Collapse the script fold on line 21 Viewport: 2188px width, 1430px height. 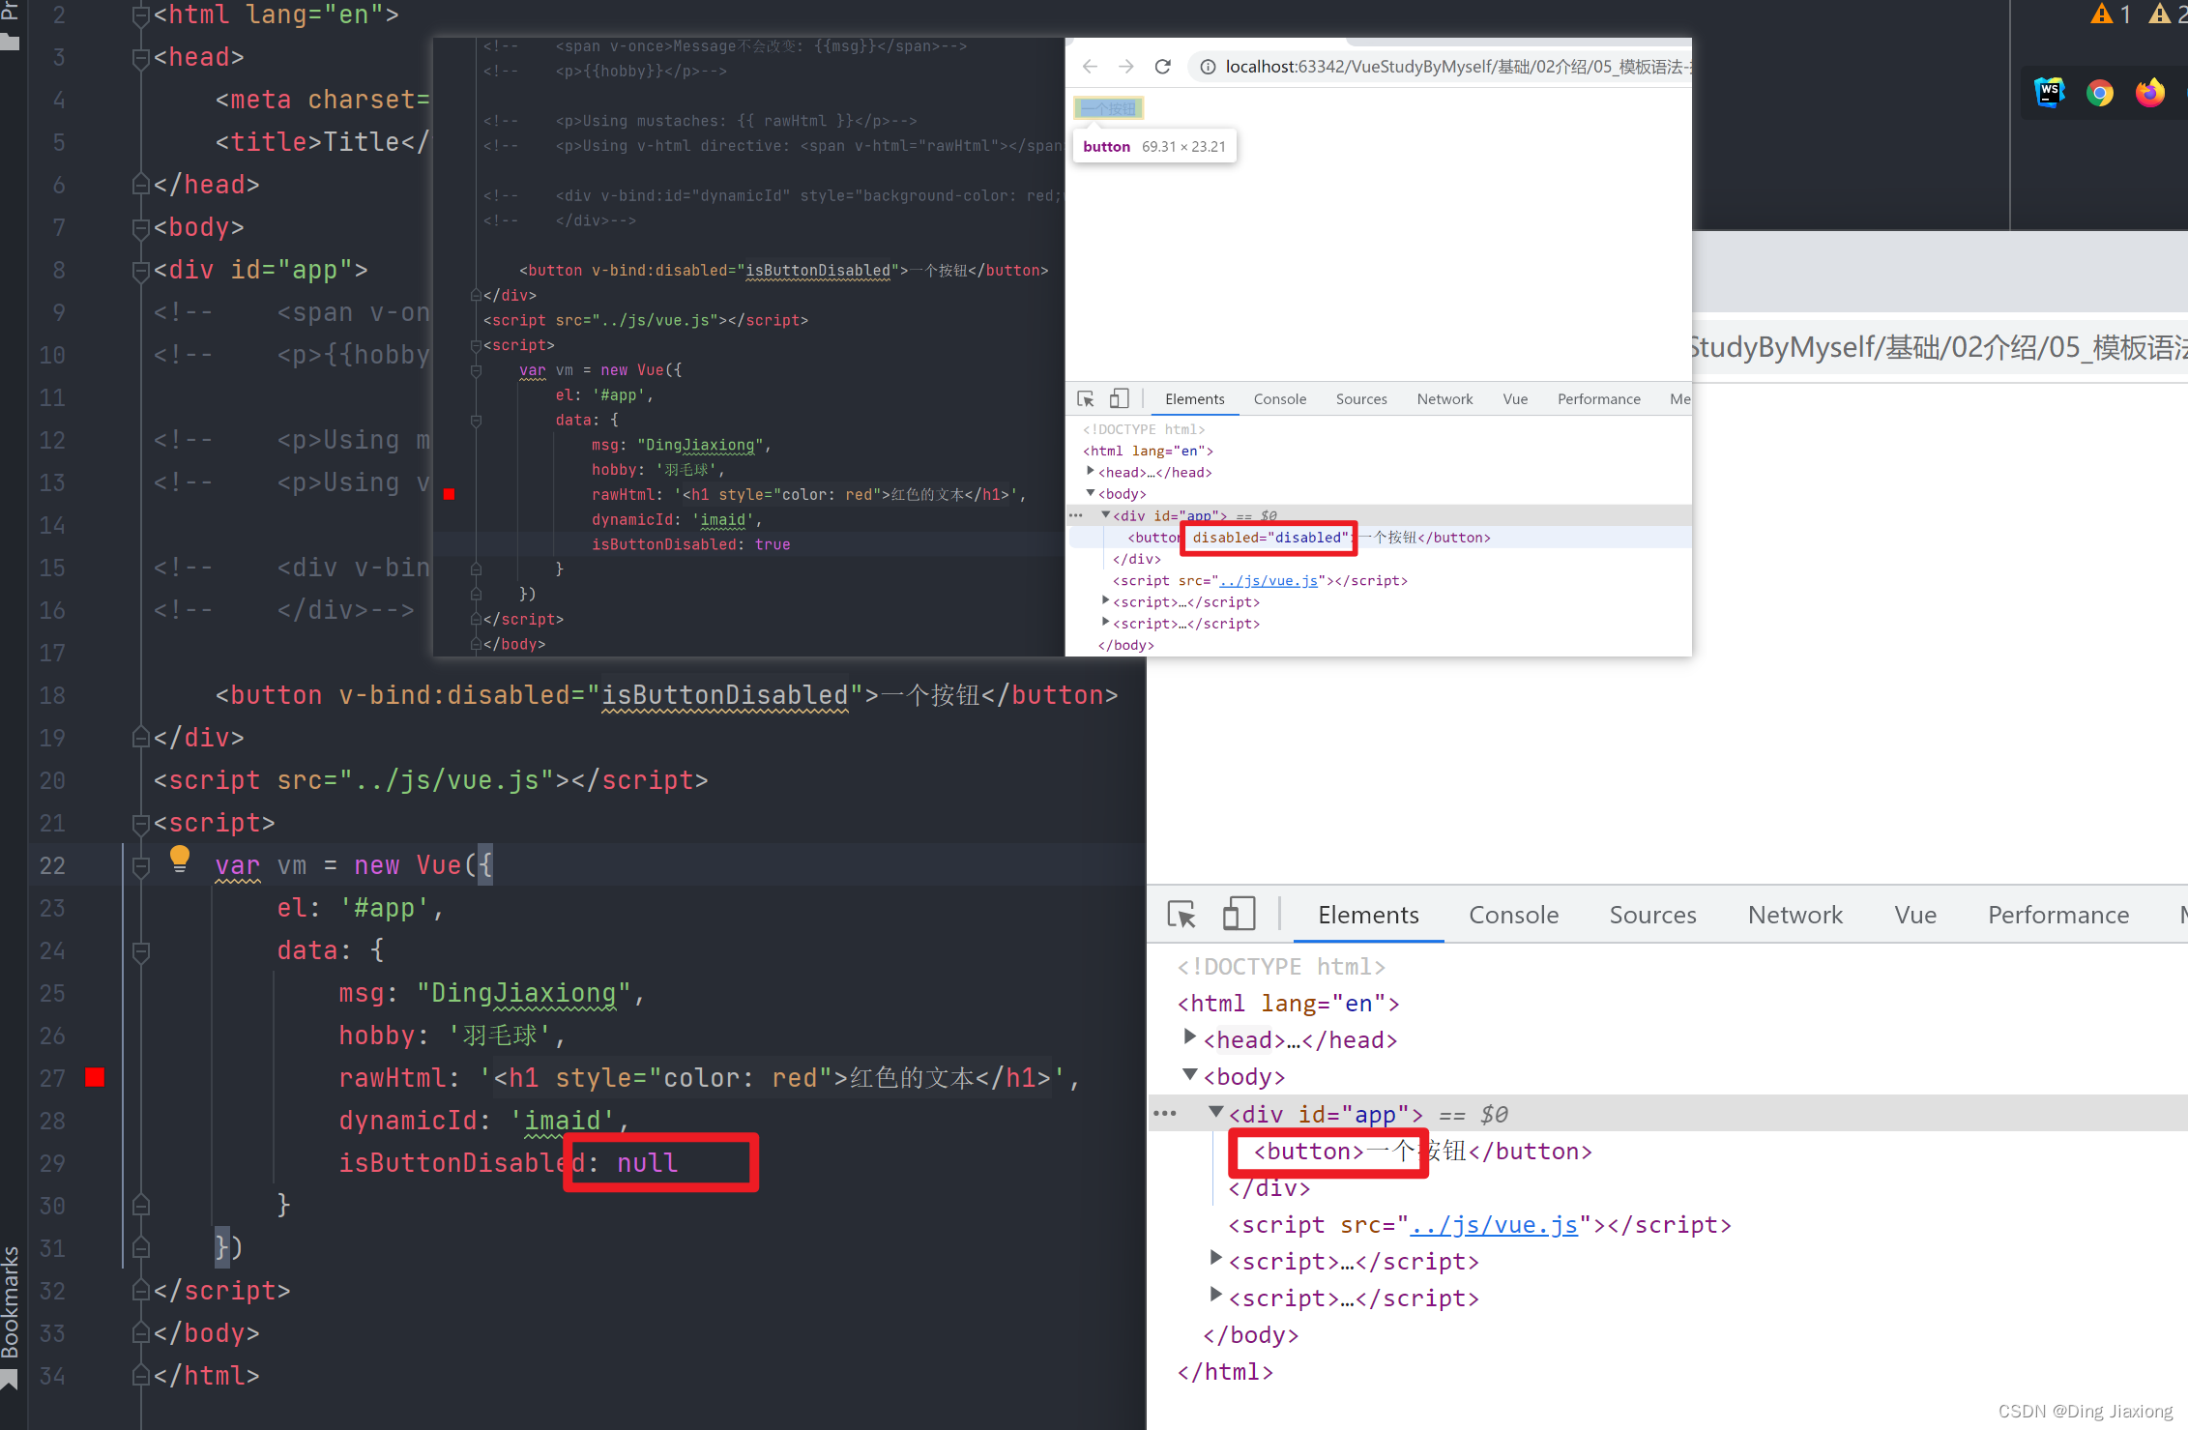(140, 823)
